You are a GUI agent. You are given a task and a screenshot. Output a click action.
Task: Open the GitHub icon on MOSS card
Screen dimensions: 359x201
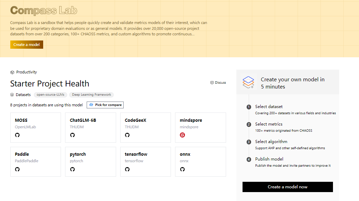point(17,135)
